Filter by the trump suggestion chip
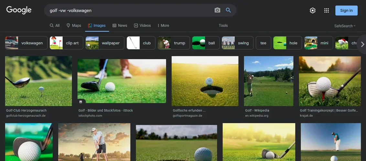The width and height of the screenshot is (366, 161). 174,43
